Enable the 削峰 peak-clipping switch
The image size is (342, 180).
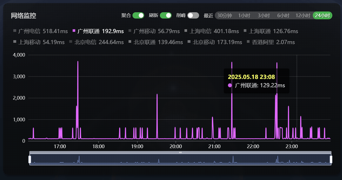click(193, 15)
